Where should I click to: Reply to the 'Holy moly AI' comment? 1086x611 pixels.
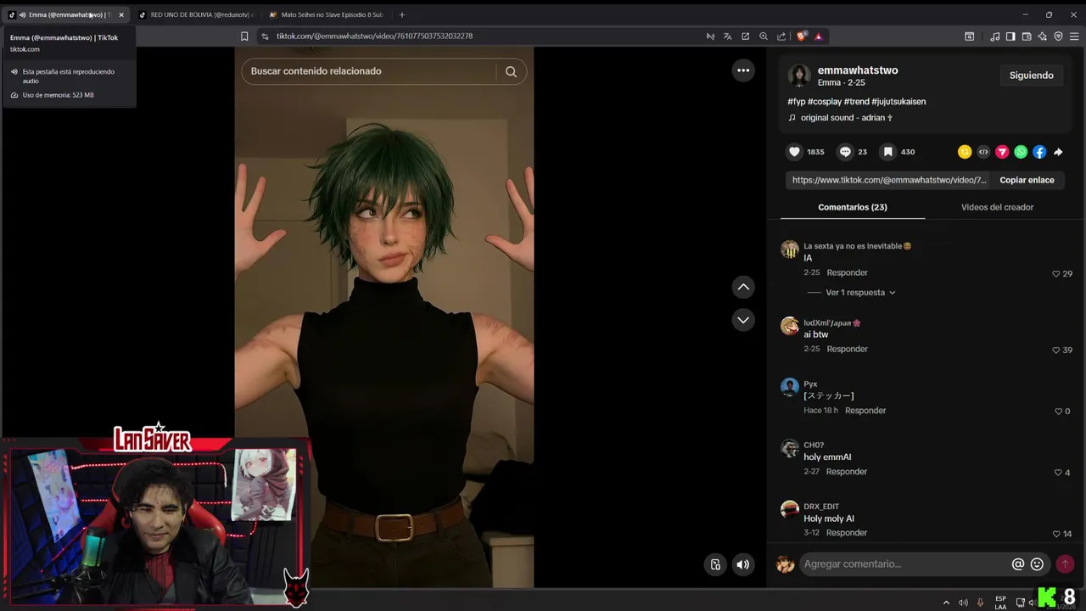(847, 533)
